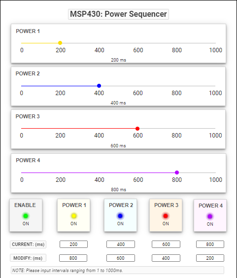Click the 400 tick on POWER 4 slider
Screen dimensions: 237x278
pos(99,180)
